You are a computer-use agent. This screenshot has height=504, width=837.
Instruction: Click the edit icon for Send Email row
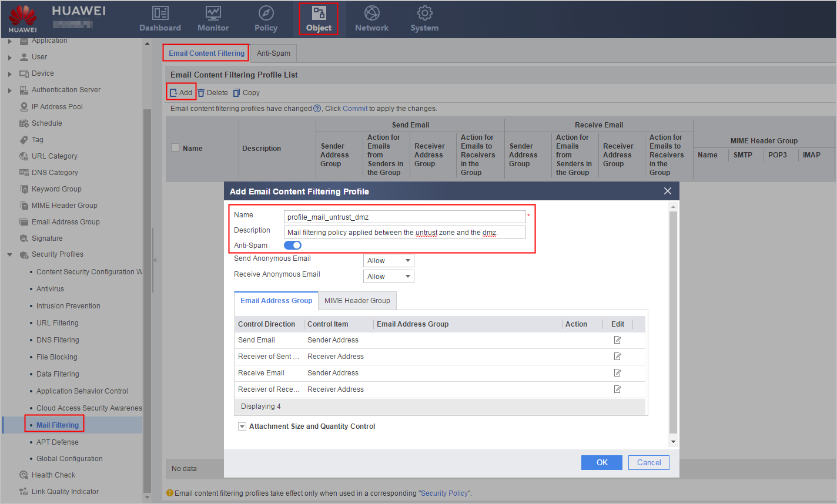click(x=618, y=340)
